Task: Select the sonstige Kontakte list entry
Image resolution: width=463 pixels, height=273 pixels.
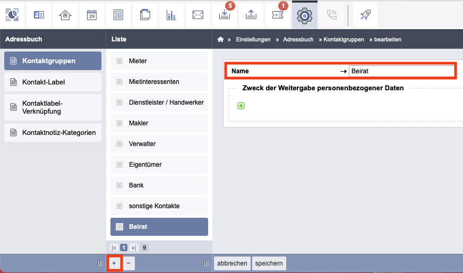Action: [159, 206]
